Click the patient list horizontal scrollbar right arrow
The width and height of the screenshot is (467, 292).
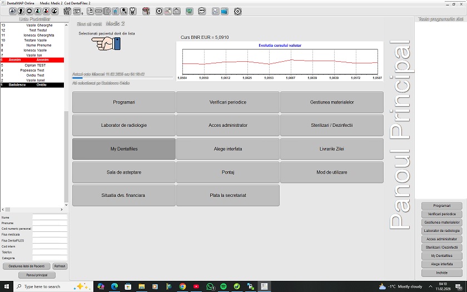[x=62, y=210]
